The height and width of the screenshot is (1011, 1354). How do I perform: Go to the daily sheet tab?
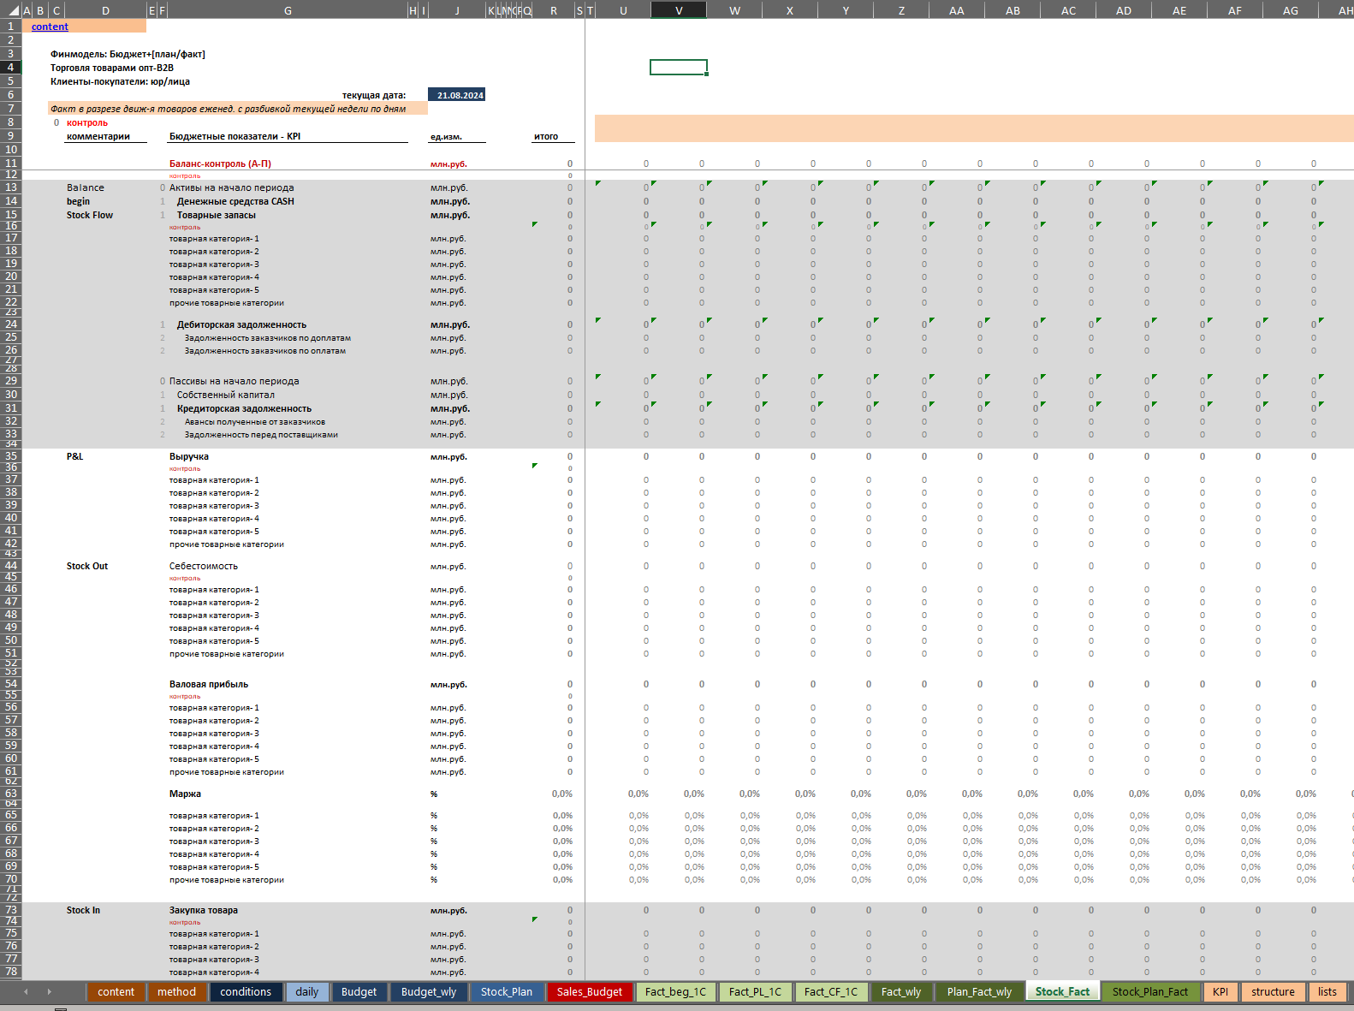pyautogui.click(x=306, y=992)
